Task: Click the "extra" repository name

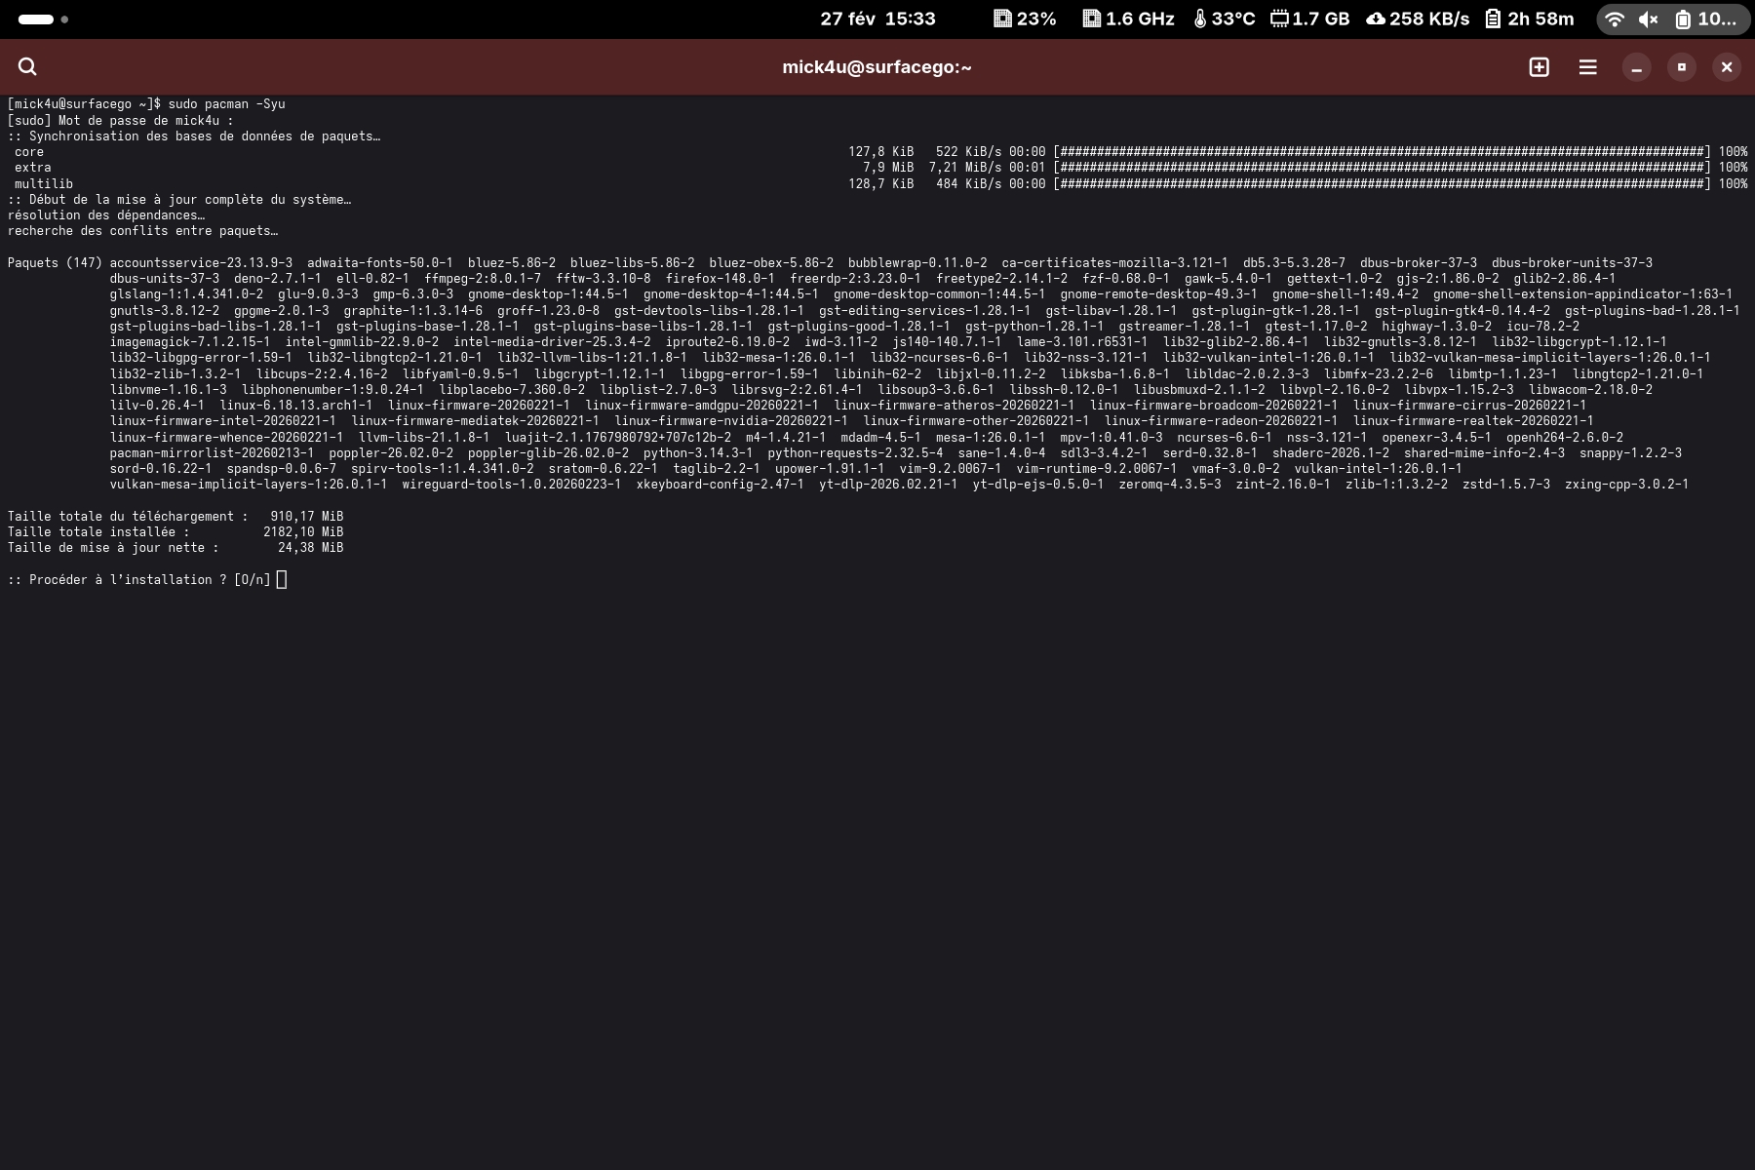Action: click(33, 168)
